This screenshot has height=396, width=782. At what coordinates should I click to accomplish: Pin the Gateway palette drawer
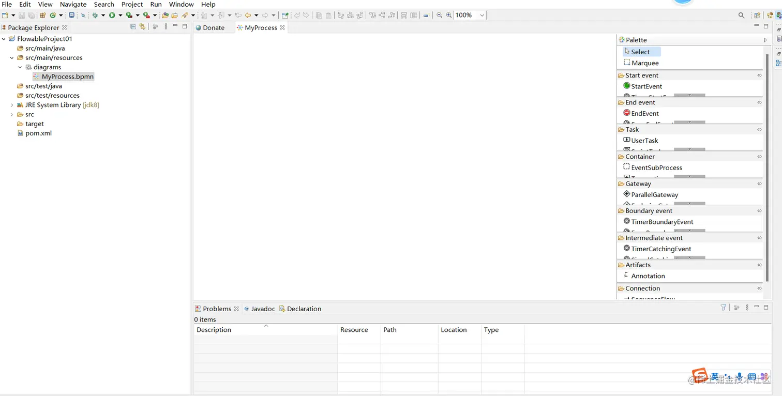point(759,184)
